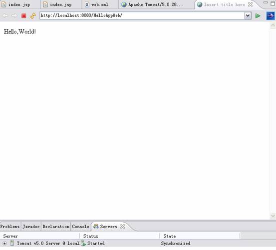The image size is (276, 250).
Task: Select the Javadoc view tab
Action: click(x=31, y=227)
